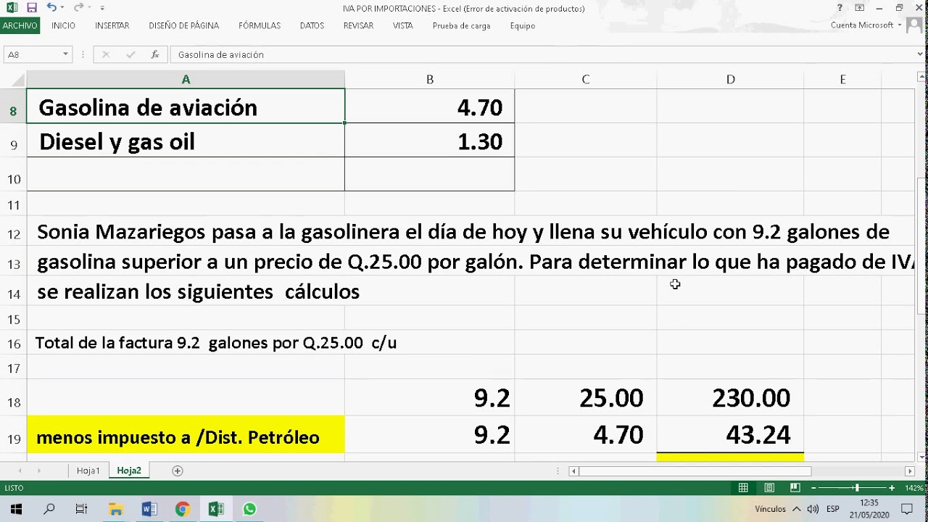928x522 pixels.
Task: Open ribbon display options icon
Action: pos(859,8)
